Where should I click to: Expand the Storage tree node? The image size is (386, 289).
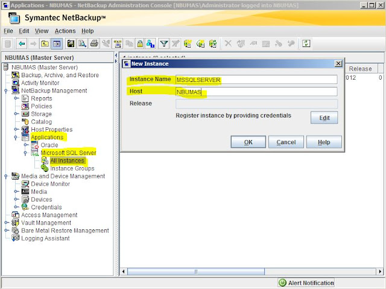(x=16, y=114)
